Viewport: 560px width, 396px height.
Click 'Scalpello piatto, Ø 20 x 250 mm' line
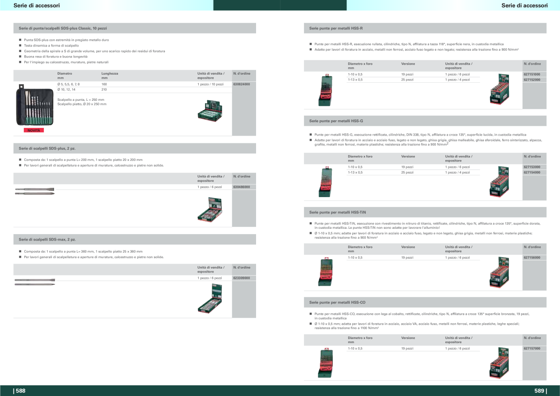pos(82,104)
